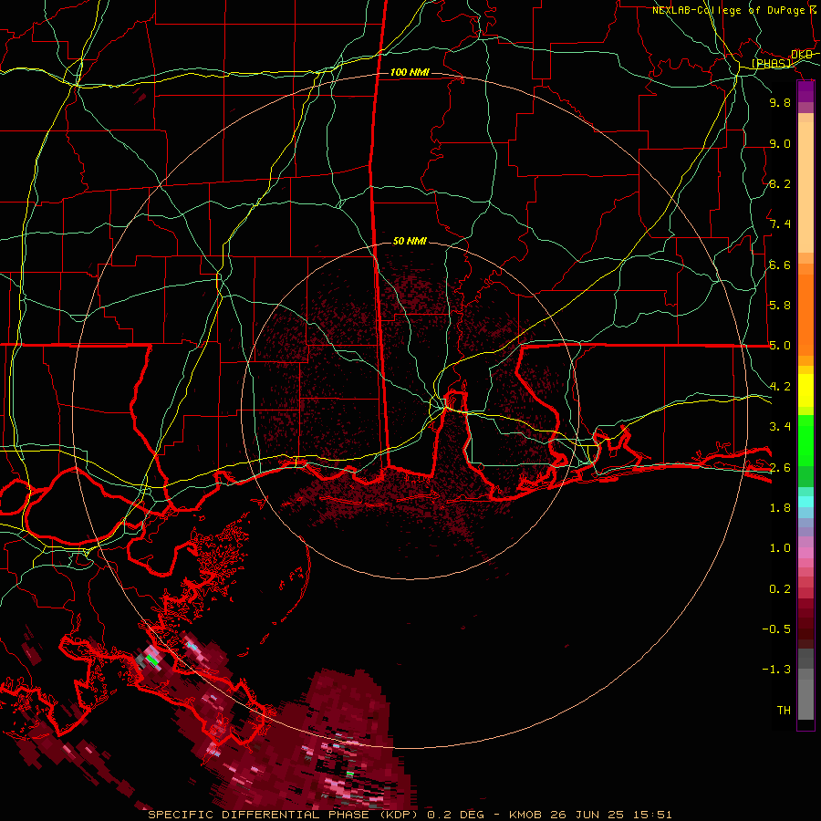Click the cyan band of the color bar
821x821 pixels.
pyautogui.click(x=805, y=502)
